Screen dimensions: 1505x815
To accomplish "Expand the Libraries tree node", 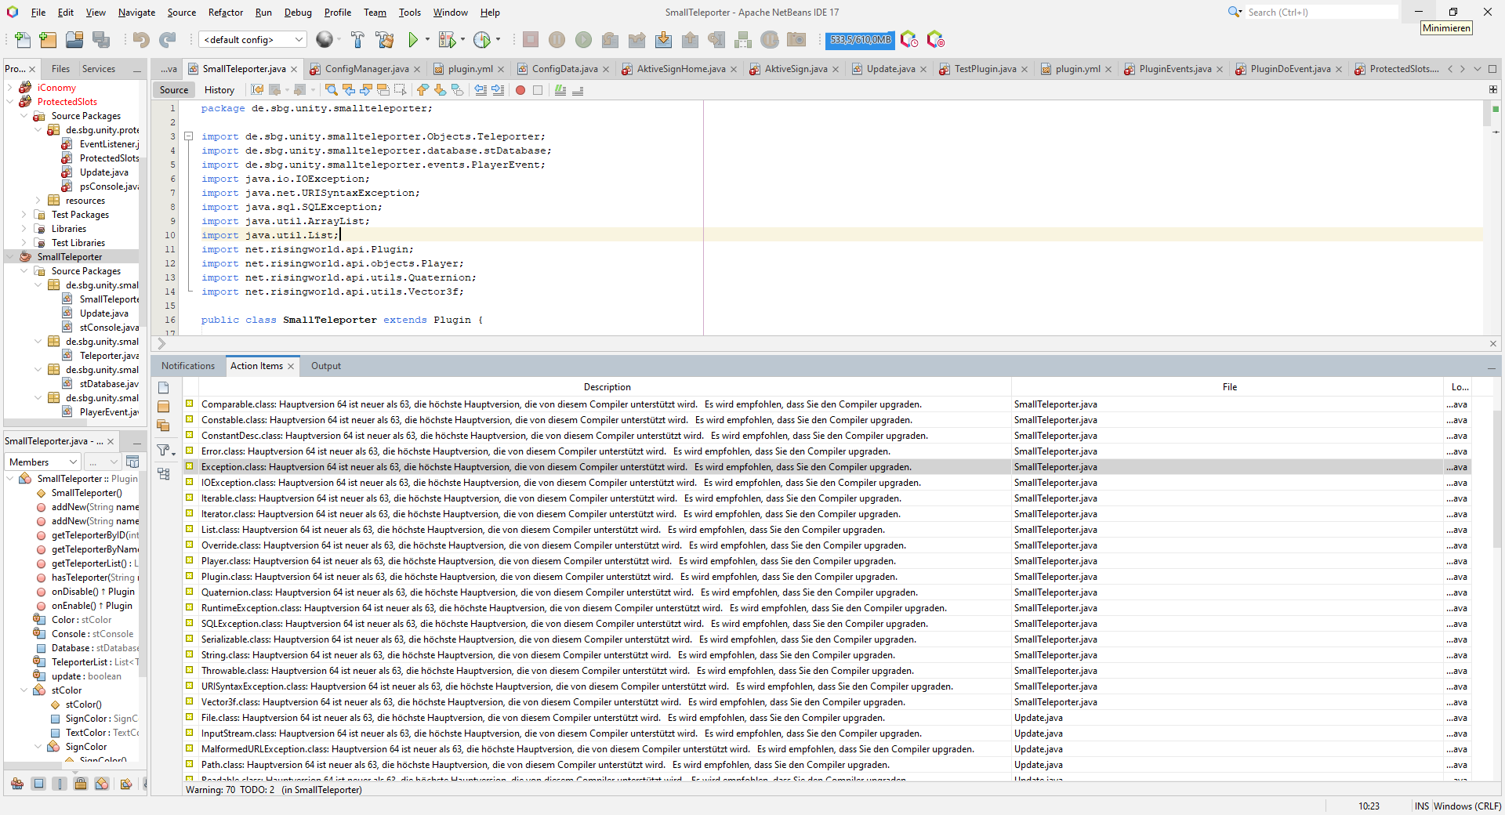I will [24, 229].
